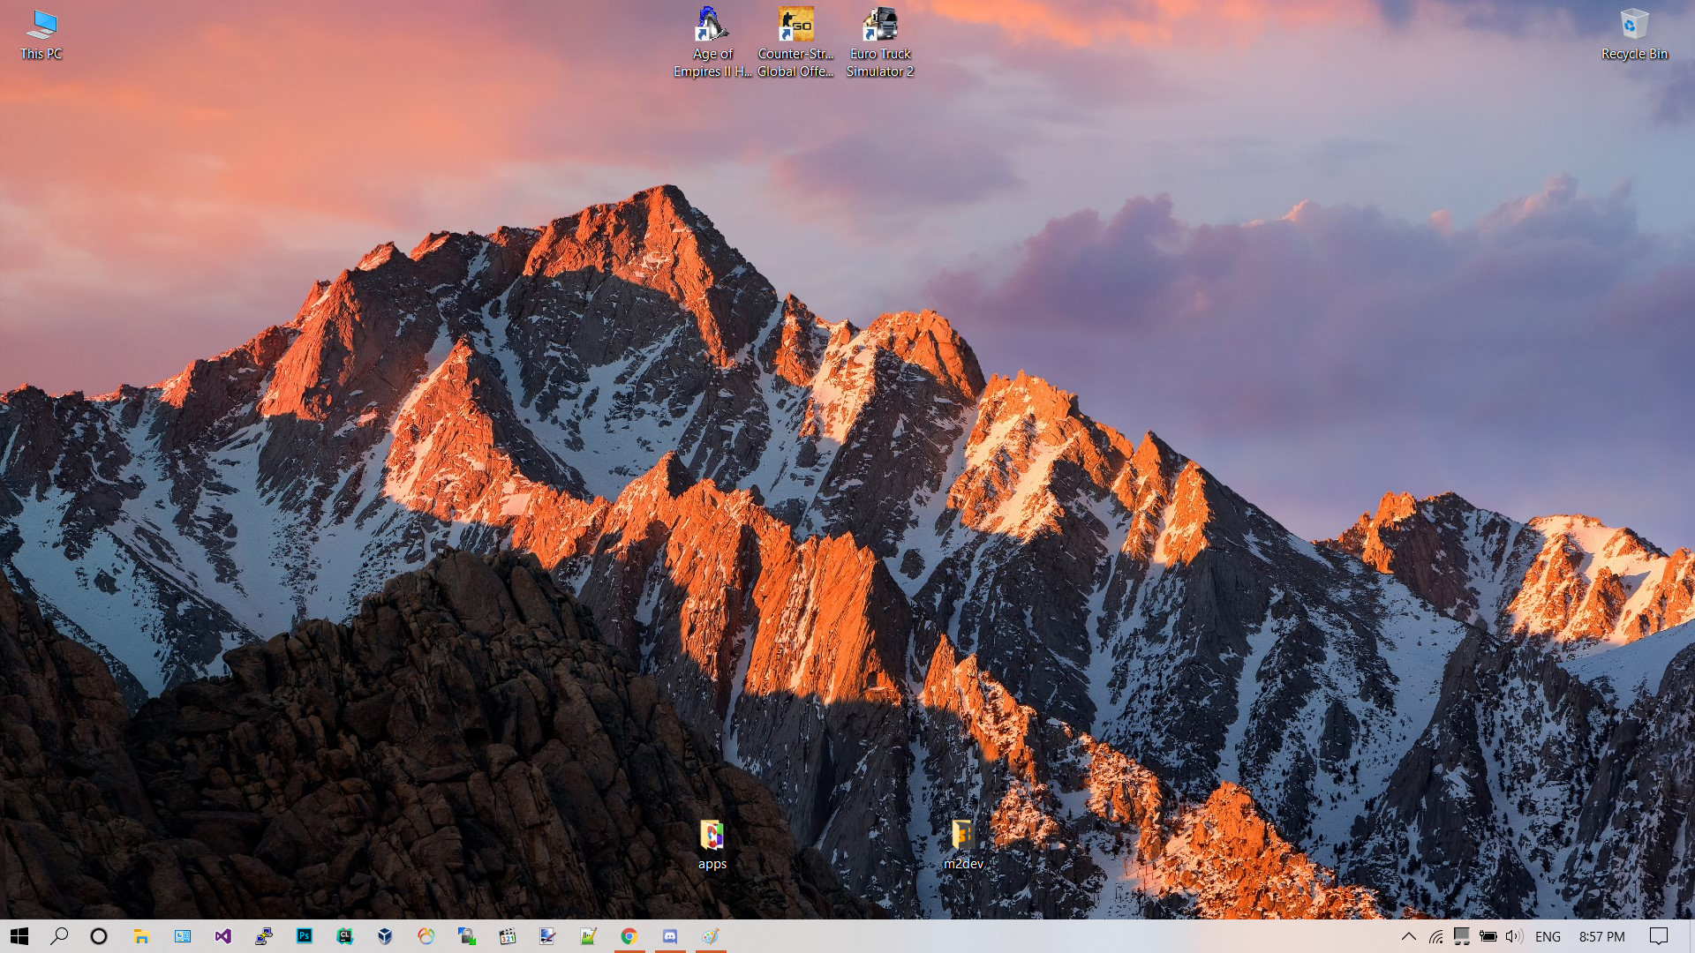Open Notepad++ from the taskbar
Viewport: 1695px width, 953px height.
[589, 936]
